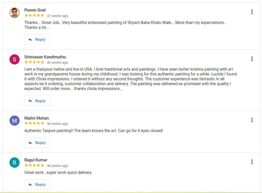The height and width of the screenshot is (193, 262).
Task: Reply to Pawan Goel's review
Action: pos(37,40)
